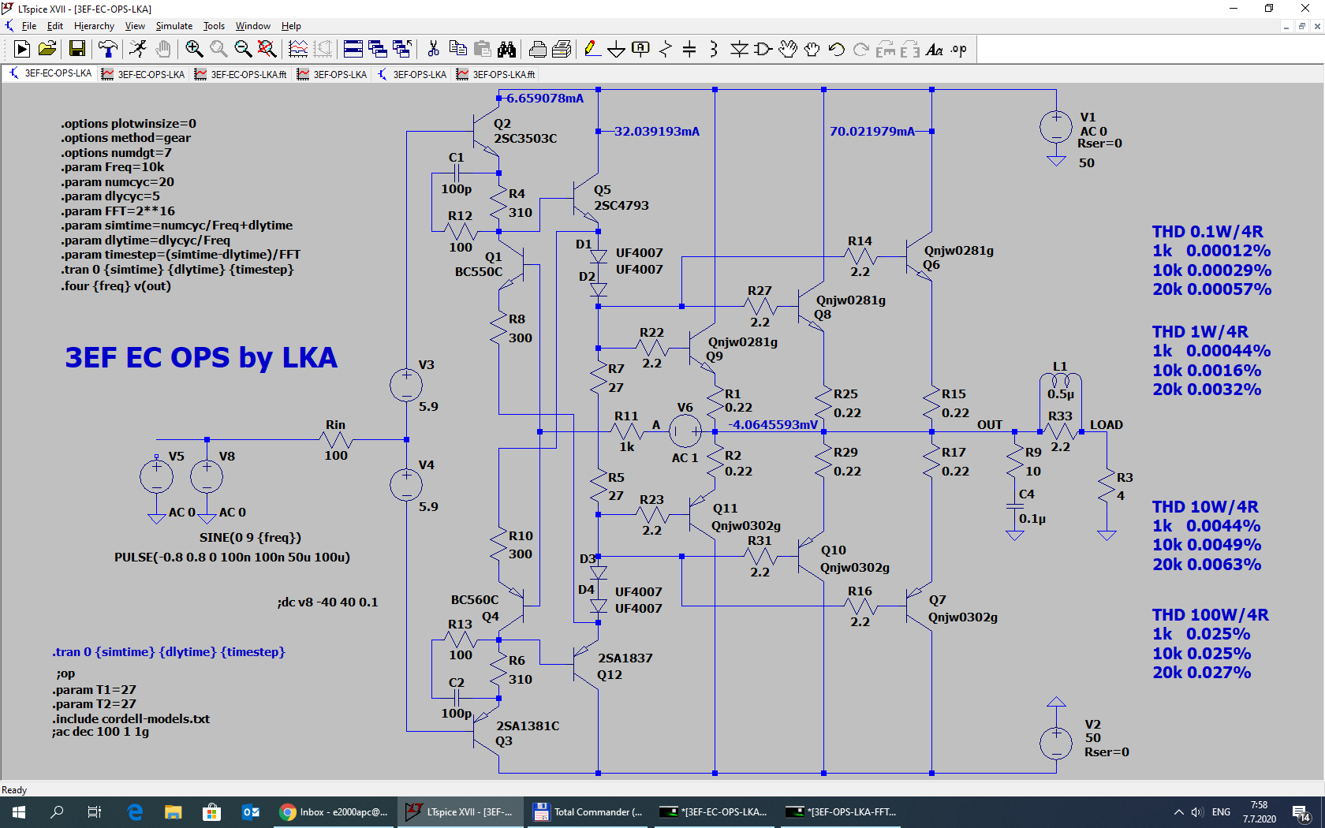Click the 'THD 100W/4R' heading text
The image size is (1325, 828).
[x=1210, y=615]
